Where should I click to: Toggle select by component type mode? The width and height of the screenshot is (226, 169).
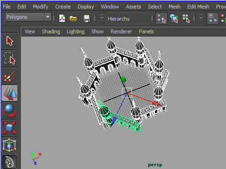click(x=186, y=18)
